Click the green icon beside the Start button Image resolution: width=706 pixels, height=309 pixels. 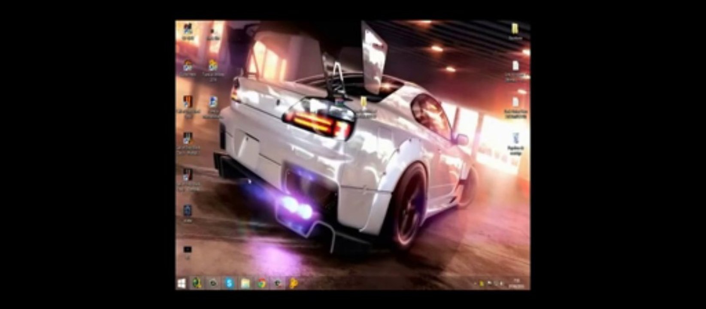tap(197, 283)
